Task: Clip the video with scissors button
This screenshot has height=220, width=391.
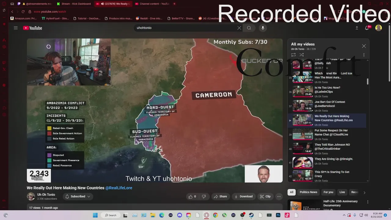Action: [265, 196]
